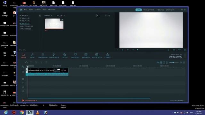Screen dimensions: 205x115
Task: Open MESSAGE in title bar
Action: tap(160, 10)
